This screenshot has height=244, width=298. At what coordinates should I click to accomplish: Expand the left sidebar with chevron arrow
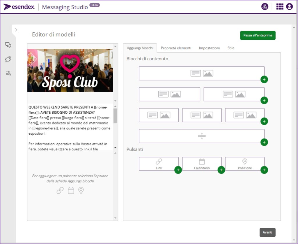coord(16,30)
